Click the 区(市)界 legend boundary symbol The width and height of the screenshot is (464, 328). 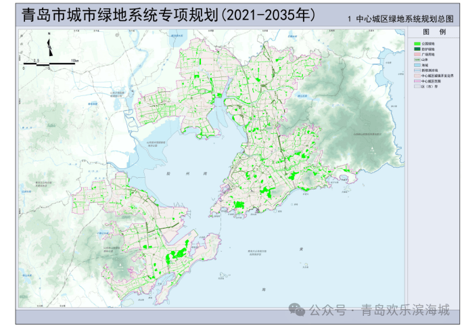coord(417,87)
